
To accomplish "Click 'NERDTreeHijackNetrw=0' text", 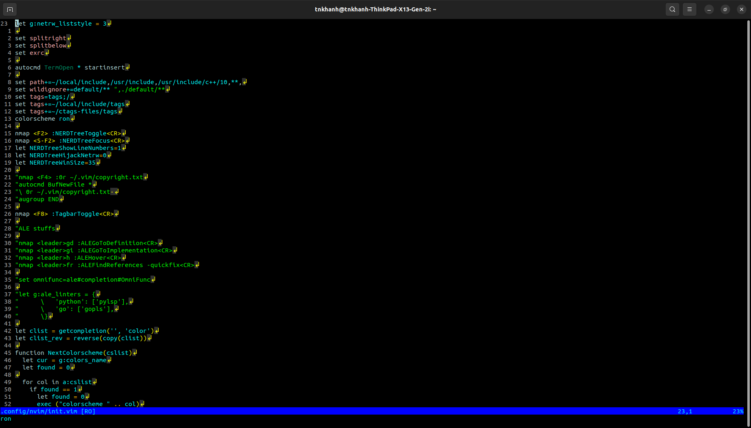I will point(68,155).
